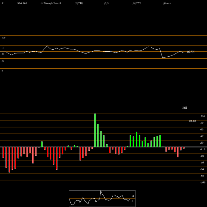The image size is (207, 207).
Task: Click the MR axis label -100
Action: pyautogui.click(x=203, y=183)
